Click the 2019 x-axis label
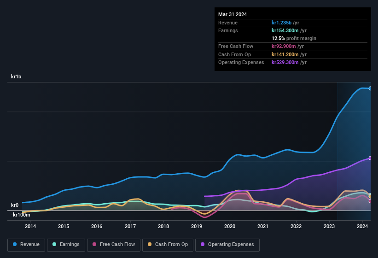 pyautogui.click(x=197, y=226)
